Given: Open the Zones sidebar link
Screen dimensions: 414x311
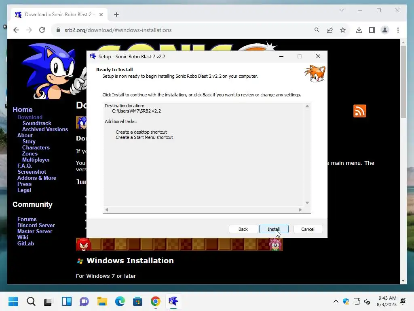Looking at the screenshot, I should click(30, 153).
